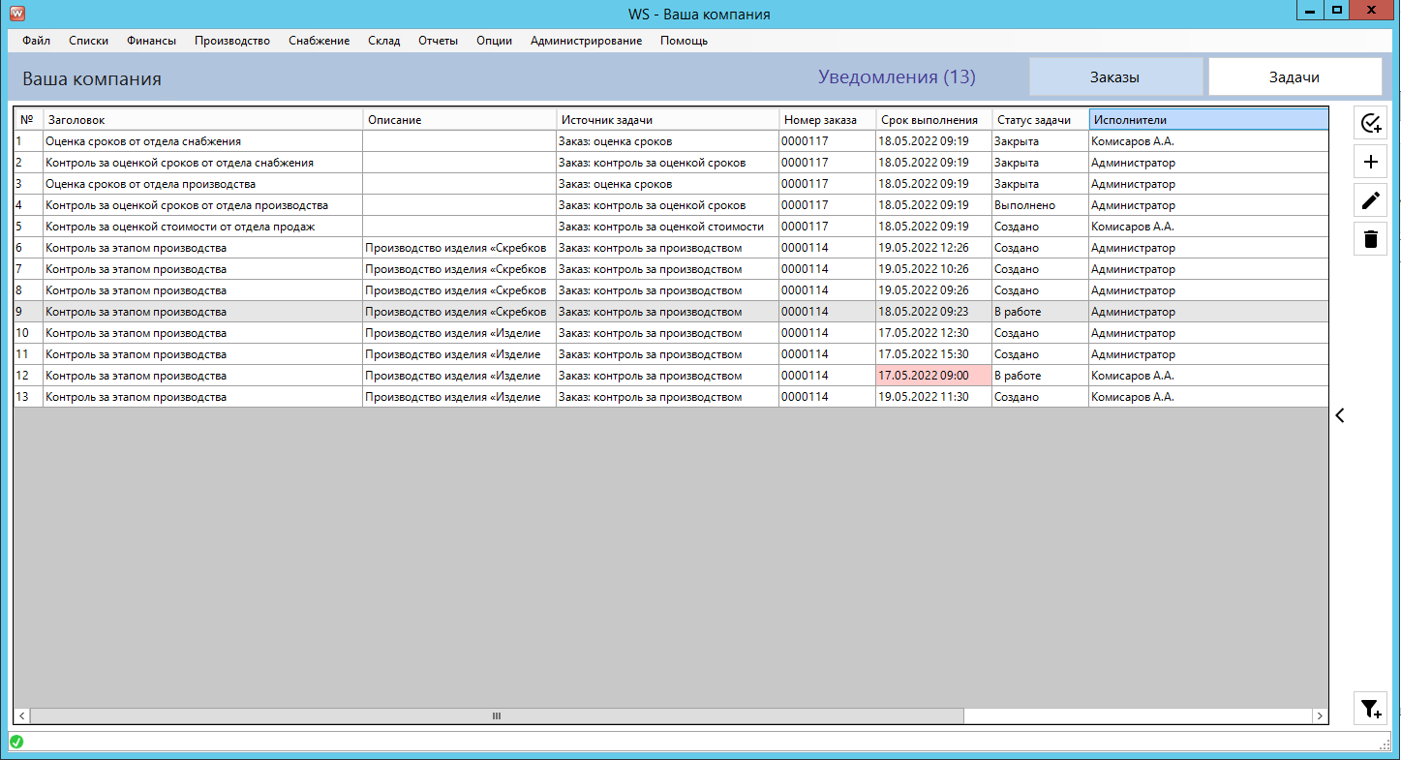This screenshot has width=1401, height=760.
Task: Sort by Исполнители column header
Action: [1207, 120]
